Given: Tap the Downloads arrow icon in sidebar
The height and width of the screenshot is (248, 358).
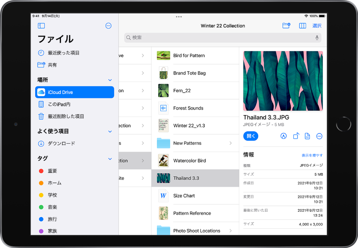Looking at the screenshot, I should click(x=41, y=144).
